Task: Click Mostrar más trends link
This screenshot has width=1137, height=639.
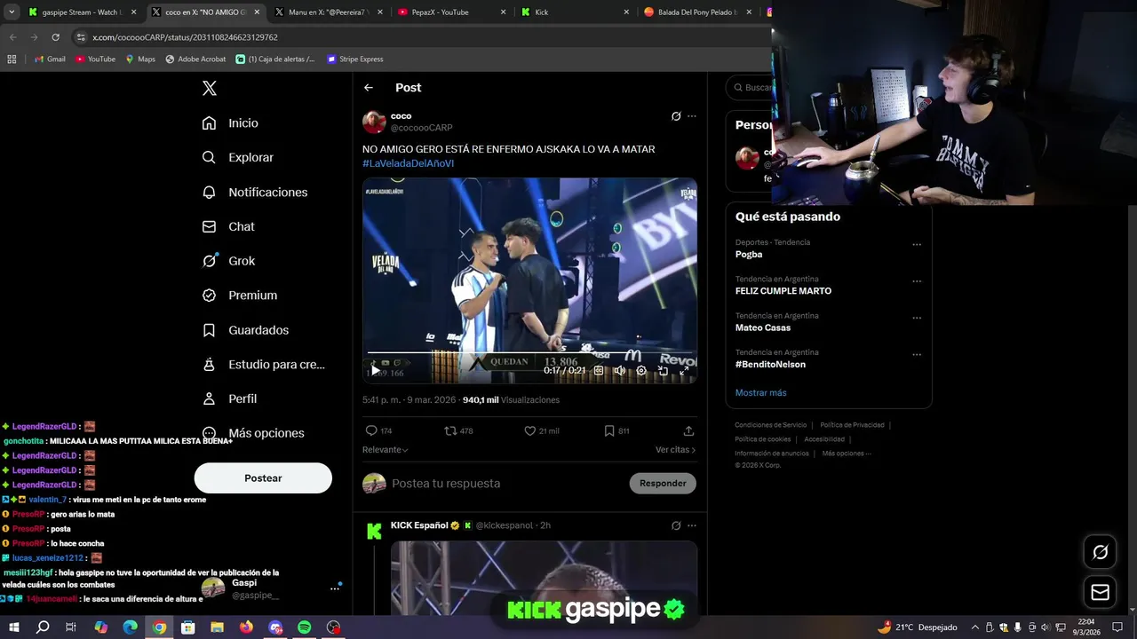Action: click(x=760, y=392)
